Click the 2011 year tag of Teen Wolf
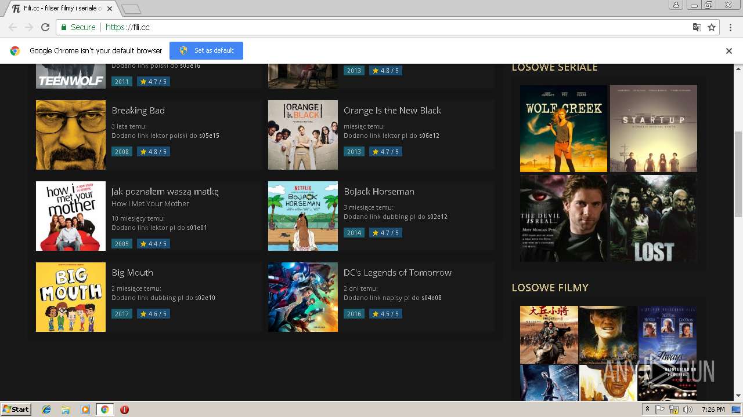Image resolution: width=743 pixels, height=417 pixels. coord(122,82)
